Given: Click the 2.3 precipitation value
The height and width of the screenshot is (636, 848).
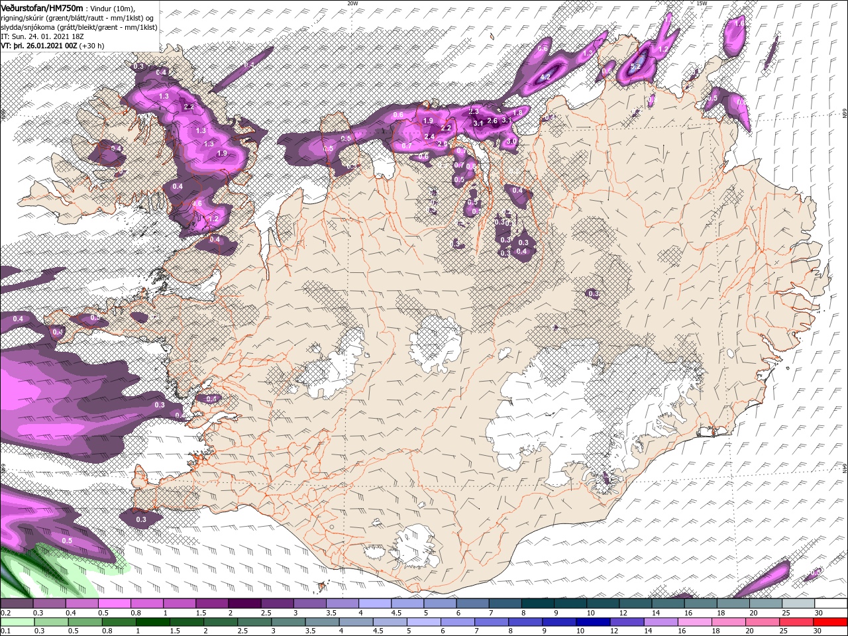Looking at the screenshot, I should click(474, 111).
